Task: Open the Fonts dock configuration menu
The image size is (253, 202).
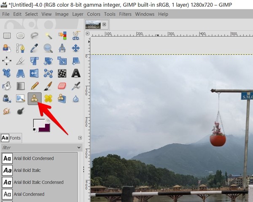Action: point(80,138)
